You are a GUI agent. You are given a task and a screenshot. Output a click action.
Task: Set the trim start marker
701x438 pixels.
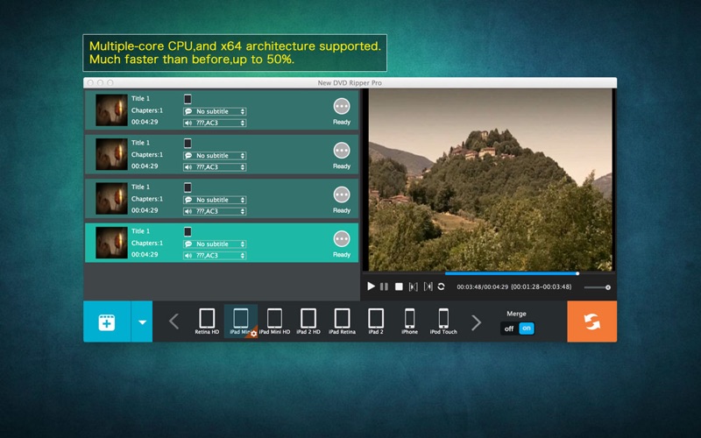click(x=413, y=286)
